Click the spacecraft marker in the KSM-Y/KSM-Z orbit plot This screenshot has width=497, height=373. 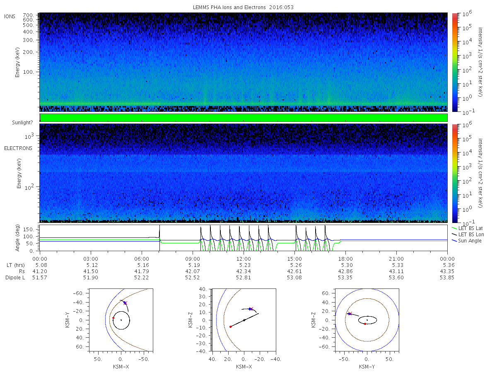coord(350,314)
